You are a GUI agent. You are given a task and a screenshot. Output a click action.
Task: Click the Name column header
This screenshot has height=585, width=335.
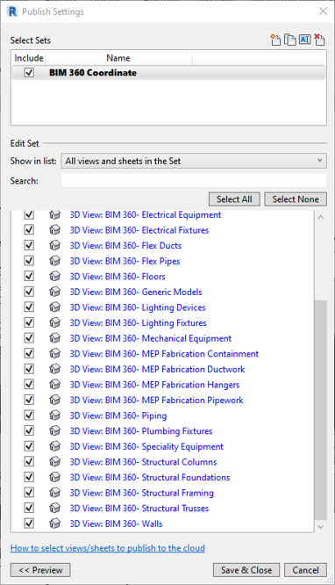[118, 58]
